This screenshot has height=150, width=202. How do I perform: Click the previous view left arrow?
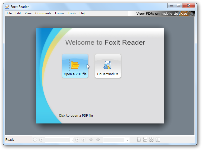tap(91, 139)
